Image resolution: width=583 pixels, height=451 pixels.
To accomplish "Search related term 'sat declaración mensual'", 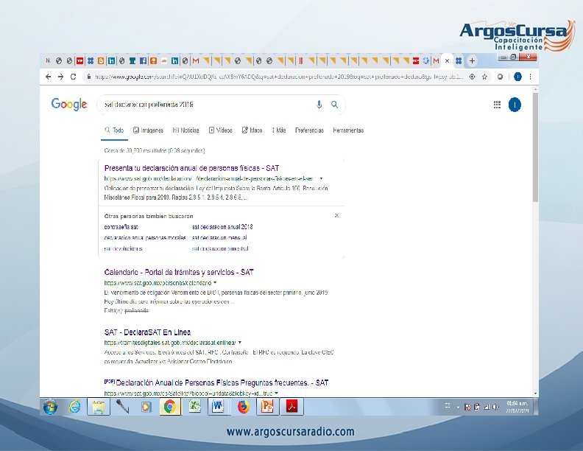I will (x=219, y=237).
